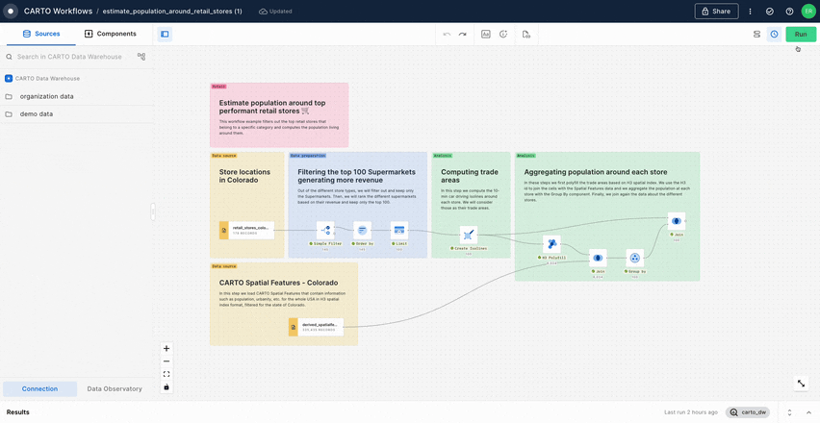Click the H3 Polyfill node icon

pos(551,245)
